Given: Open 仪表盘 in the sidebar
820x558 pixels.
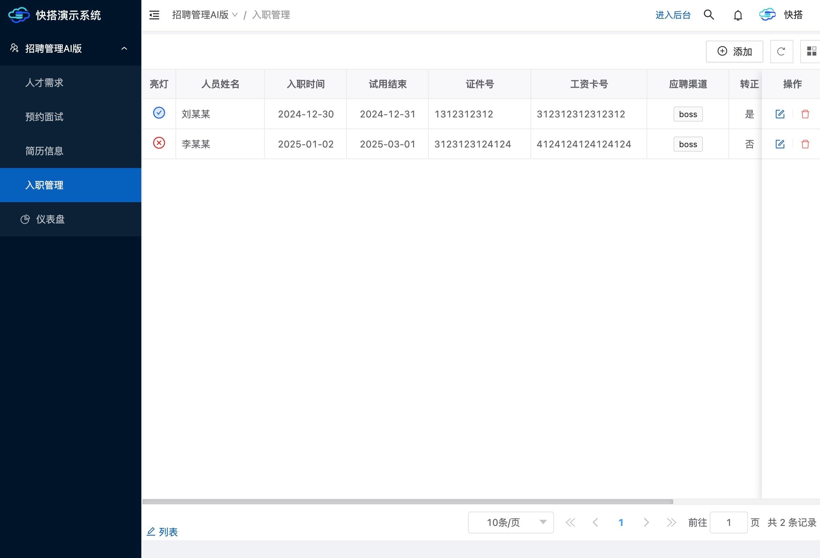Looking at the screenshot, I should click(x=71, y=219).
